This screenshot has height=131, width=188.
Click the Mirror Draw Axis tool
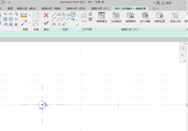tap(11, 14)
